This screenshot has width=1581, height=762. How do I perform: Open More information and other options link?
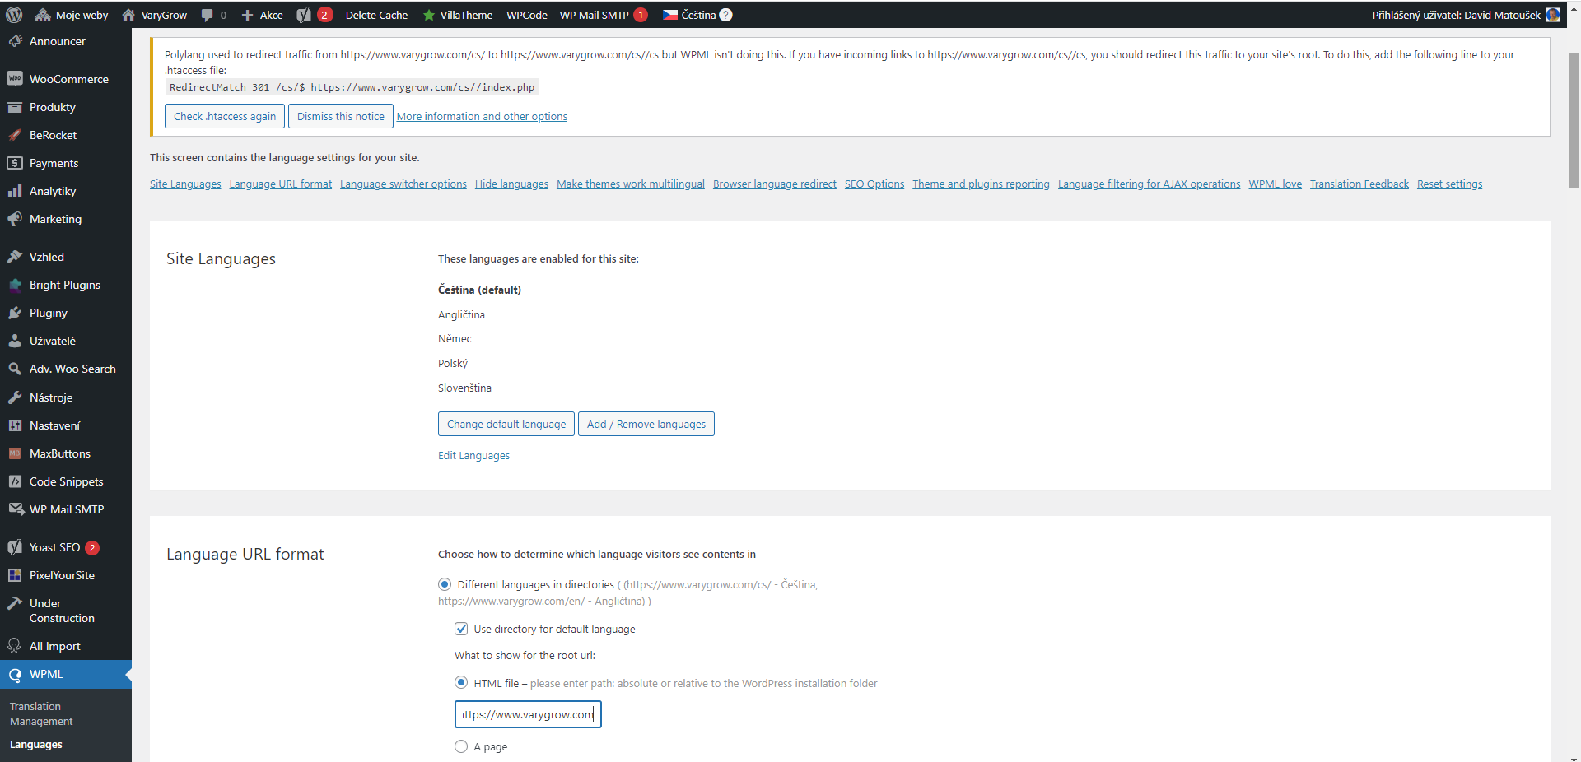point(482,116)
